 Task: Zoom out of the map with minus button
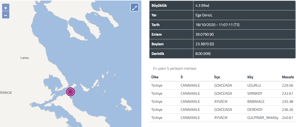point(6,15)
